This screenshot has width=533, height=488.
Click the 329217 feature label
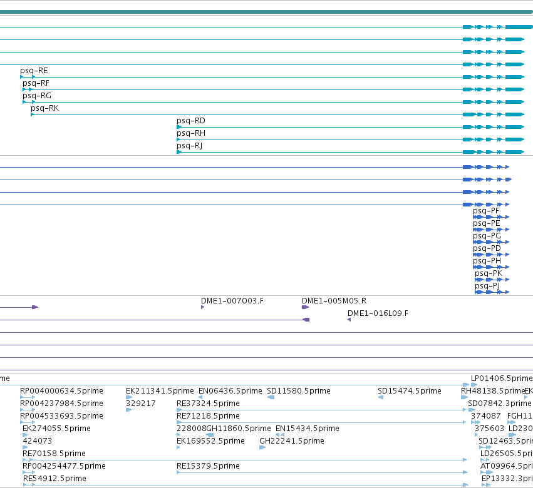141,404
